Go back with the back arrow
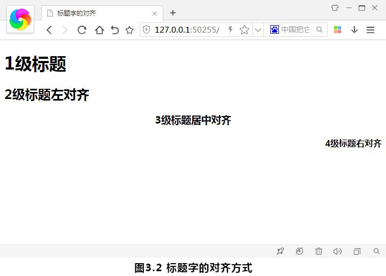This screenshot has width=386, height=276. pyautogui.click(x=49, y=30)
